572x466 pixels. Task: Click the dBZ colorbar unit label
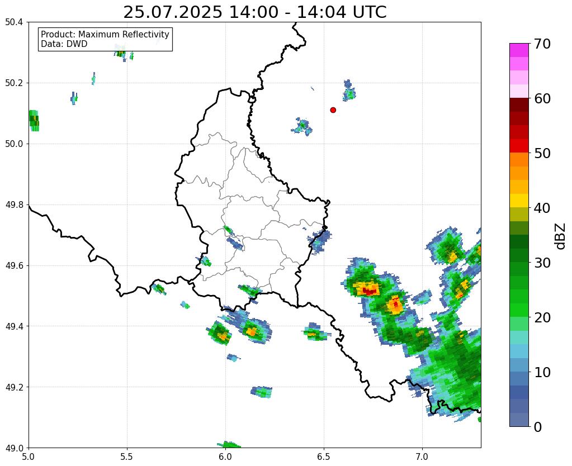pyautogui.click(x=561, y=236)
